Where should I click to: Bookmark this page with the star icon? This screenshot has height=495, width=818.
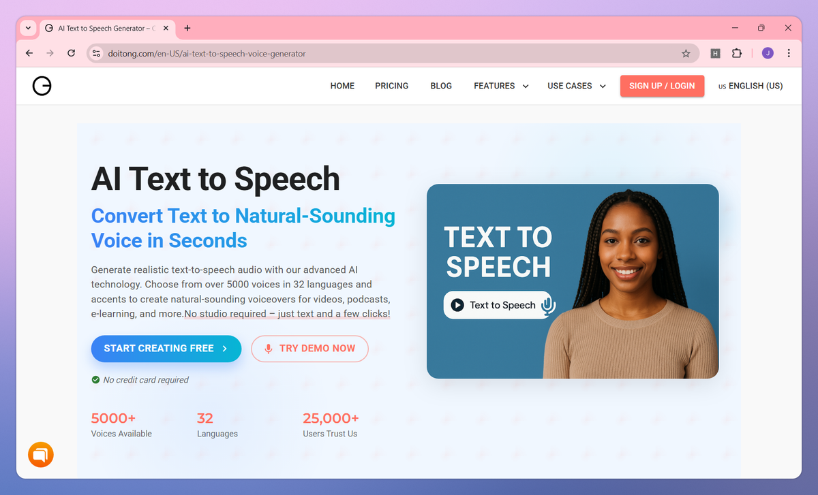(x=686, y=53)
